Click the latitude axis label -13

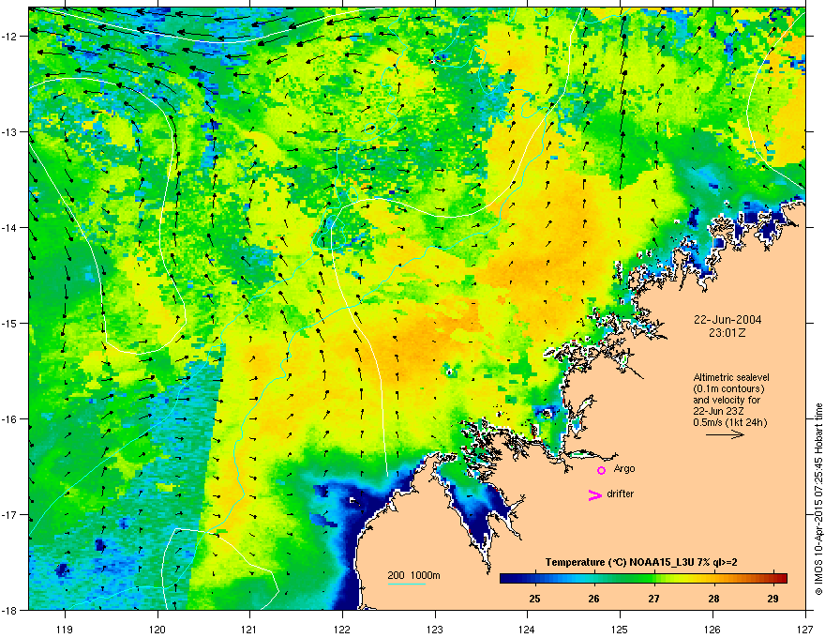[10, 132]
